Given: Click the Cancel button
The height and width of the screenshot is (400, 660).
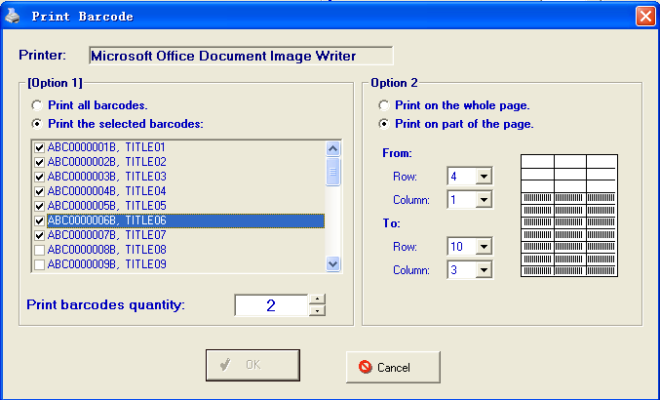Looking at the screenshot, I should 393,367.
